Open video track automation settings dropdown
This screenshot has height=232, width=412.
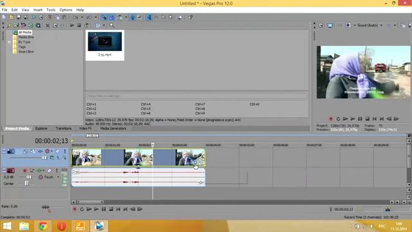point(51,151)
